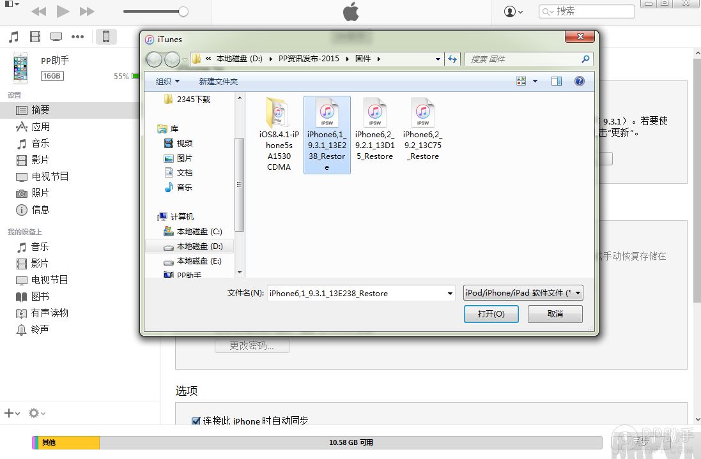Uncheck 连接此 iPhone 时自动同步
The height and width of the screenshot is (459, 701).
195,421
